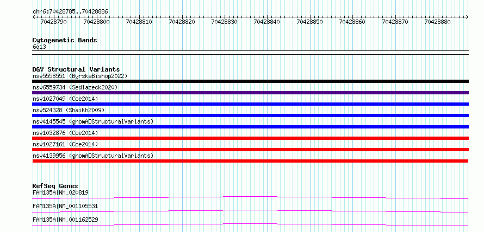Viewport: 484px width, 232px height.
Task: Open nsv1027161 (Coe2014) label
Action: click(65, 144)
